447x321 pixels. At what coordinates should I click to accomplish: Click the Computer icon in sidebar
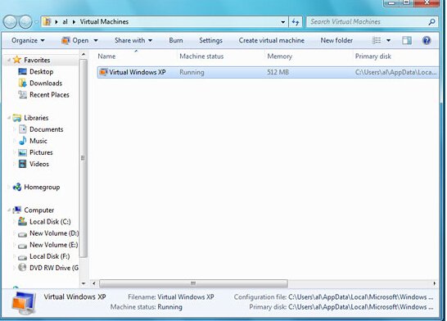(x=17, y=210)
